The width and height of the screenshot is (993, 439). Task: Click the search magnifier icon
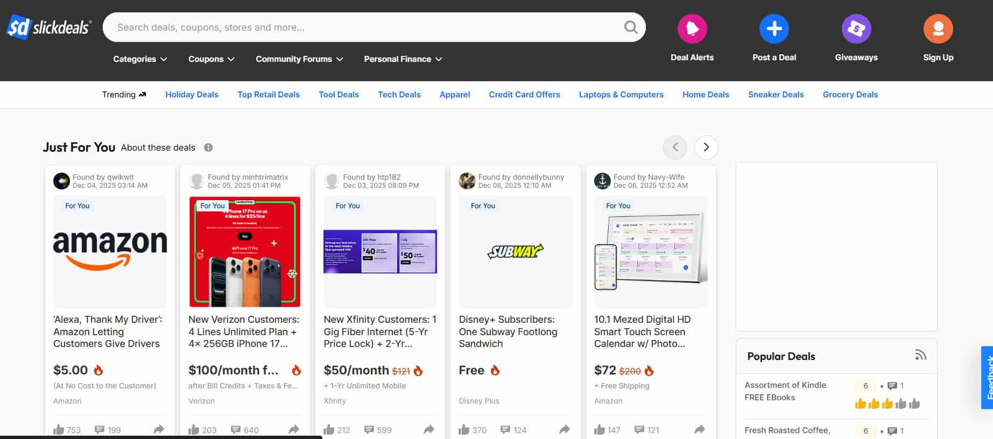point(630,27)
